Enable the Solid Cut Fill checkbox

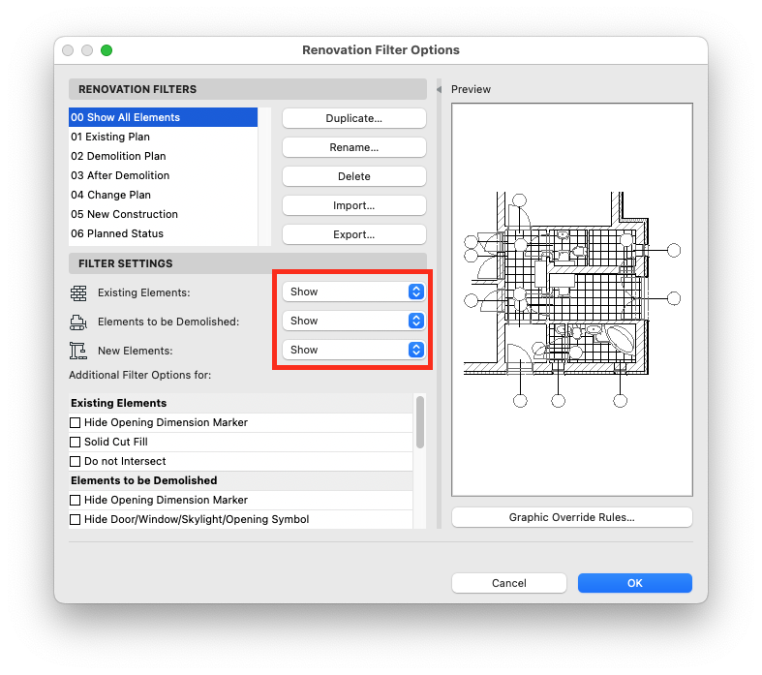tap(75, 443)
